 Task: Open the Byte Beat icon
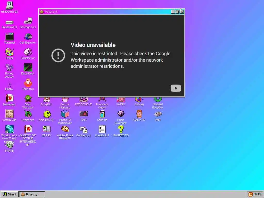(x=28, y=67)
